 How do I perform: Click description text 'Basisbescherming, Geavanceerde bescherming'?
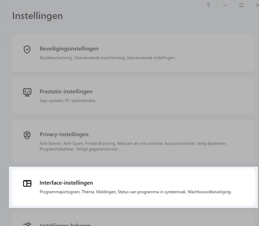click(82, 58)
